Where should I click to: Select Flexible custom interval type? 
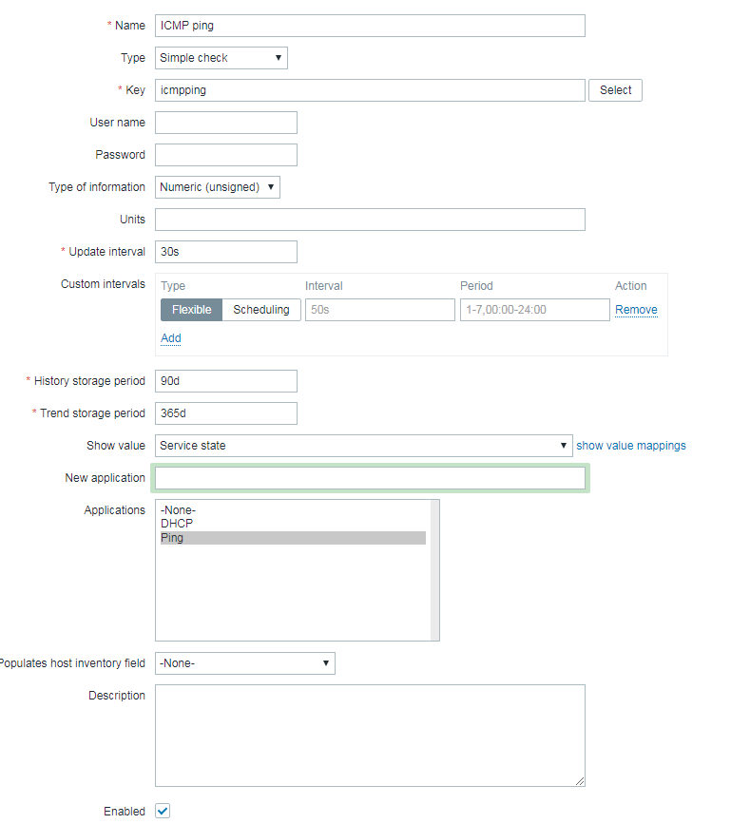point(191,310)
